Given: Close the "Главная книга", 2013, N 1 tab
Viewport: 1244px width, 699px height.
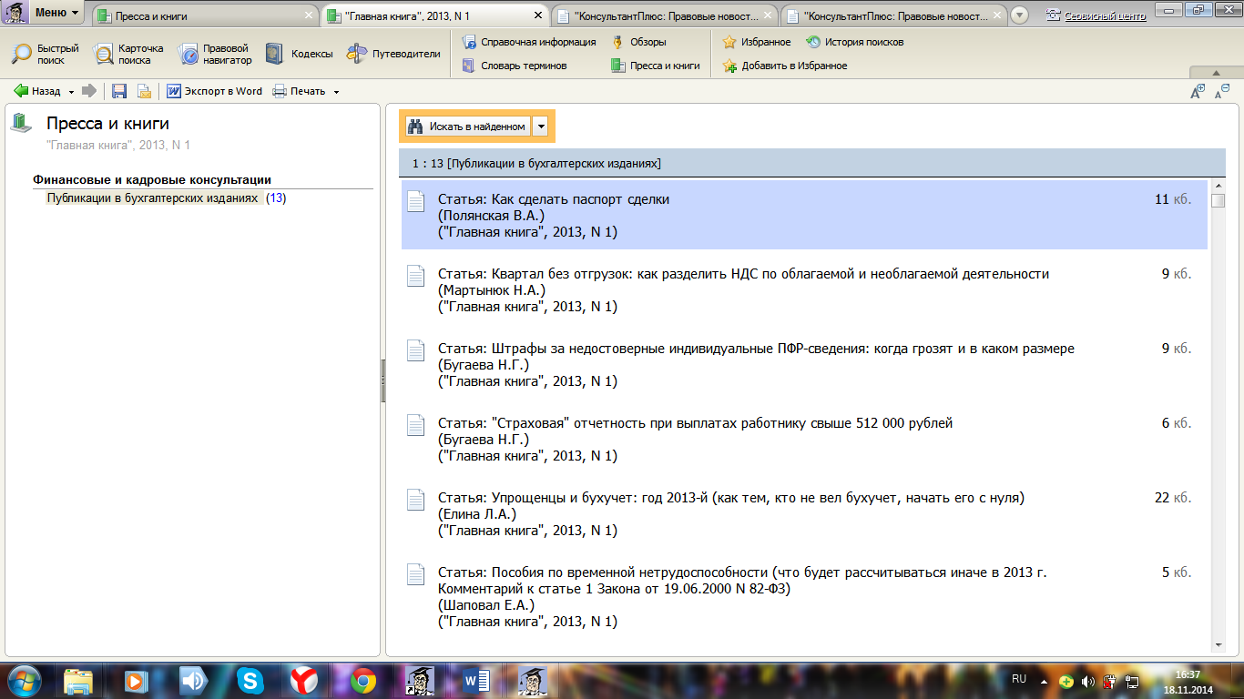Looking at the screenshot, I should 538,15.
